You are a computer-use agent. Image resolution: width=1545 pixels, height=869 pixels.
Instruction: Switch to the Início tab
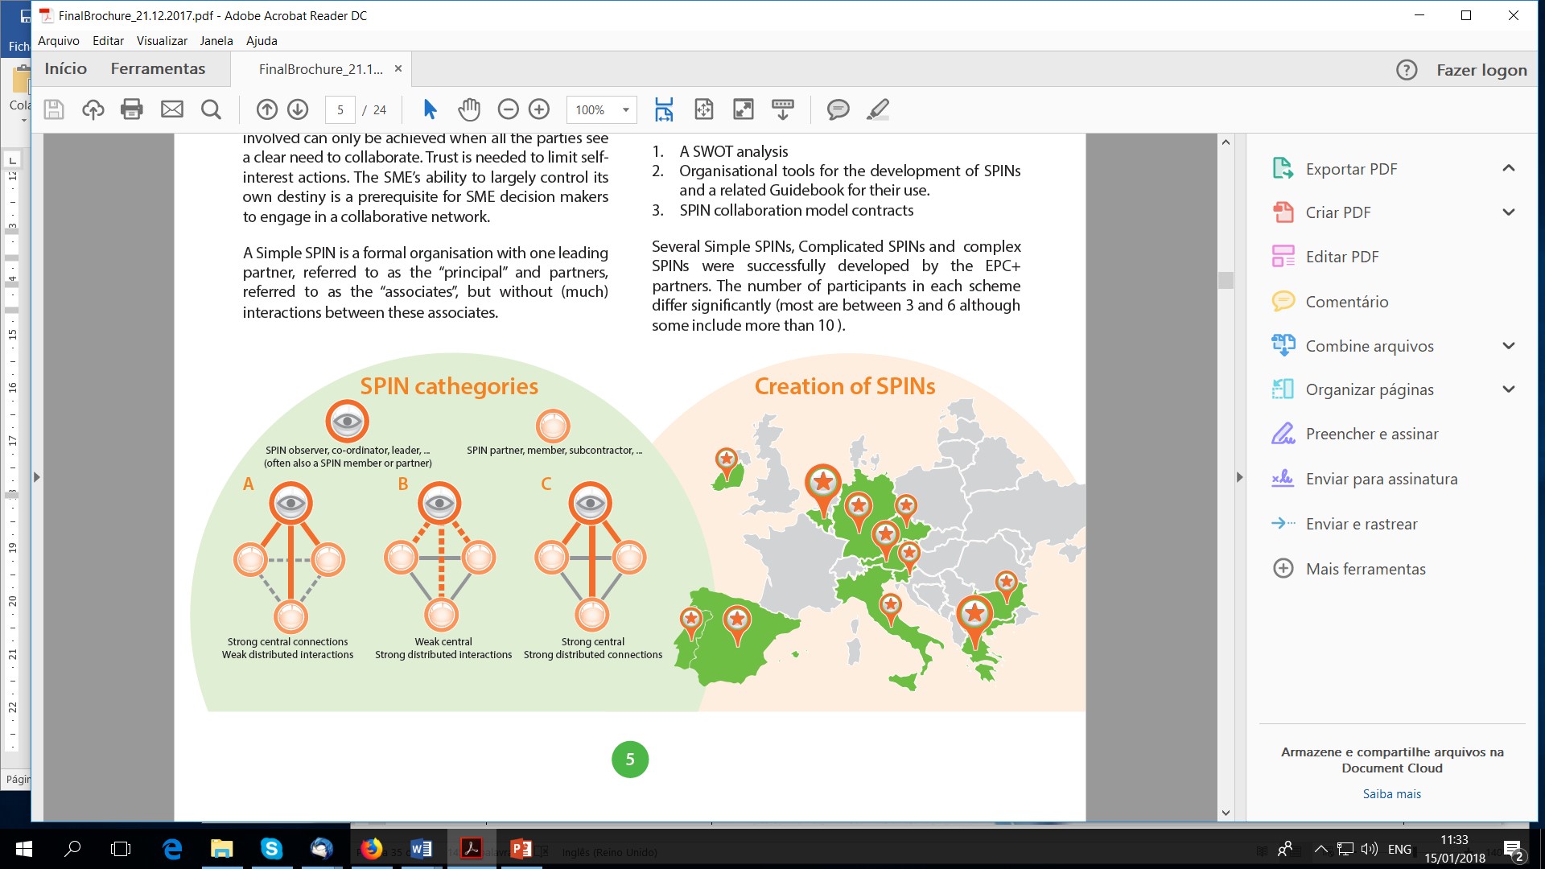pos(65,69)
